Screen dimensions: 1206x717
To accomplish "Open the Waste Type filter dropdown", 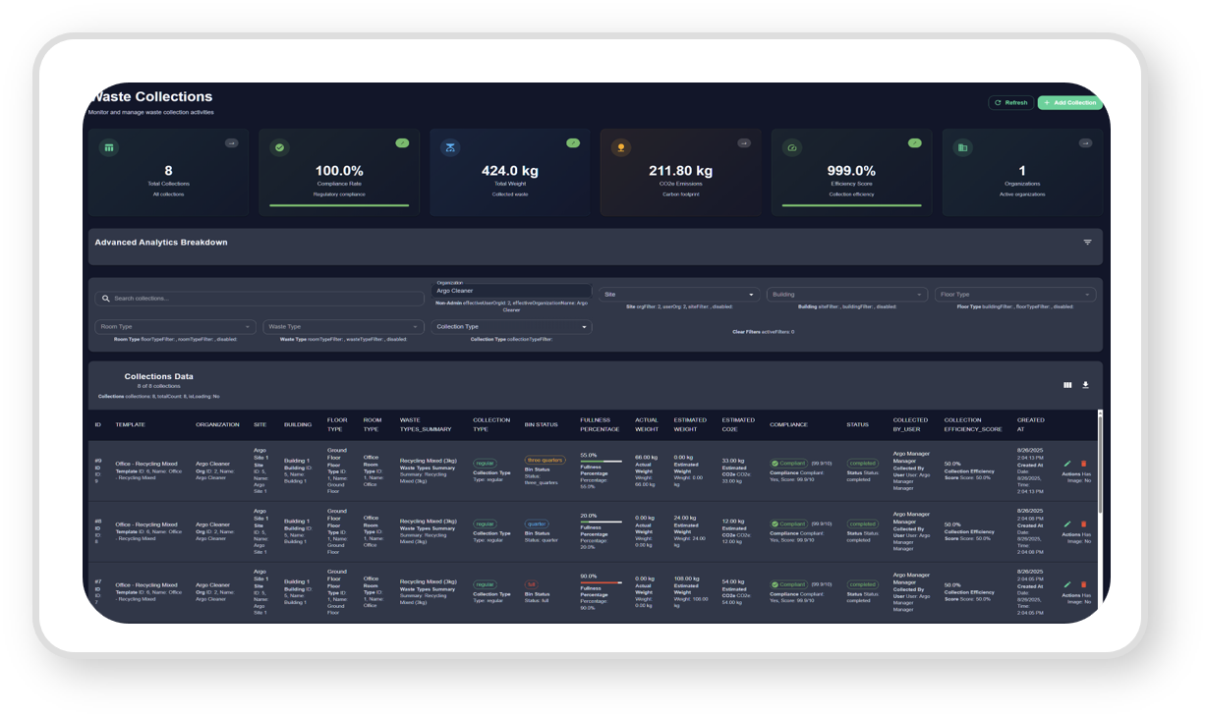I will click(x=343, y=327).
